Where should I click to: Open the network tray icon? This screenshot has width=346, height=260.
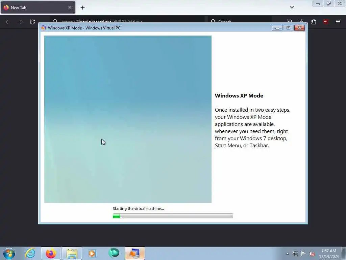click(x=295, y=254)
